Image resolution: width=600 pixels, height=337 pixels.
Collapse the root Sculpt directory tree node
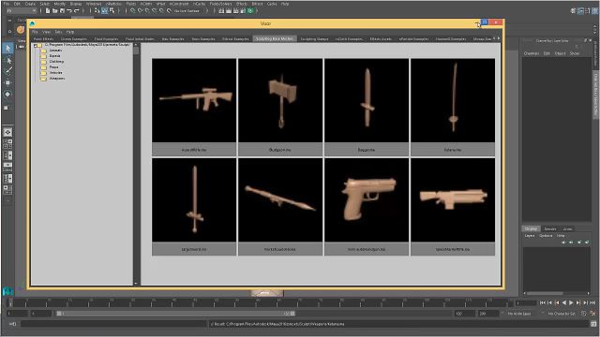click(x=36, y=46)
